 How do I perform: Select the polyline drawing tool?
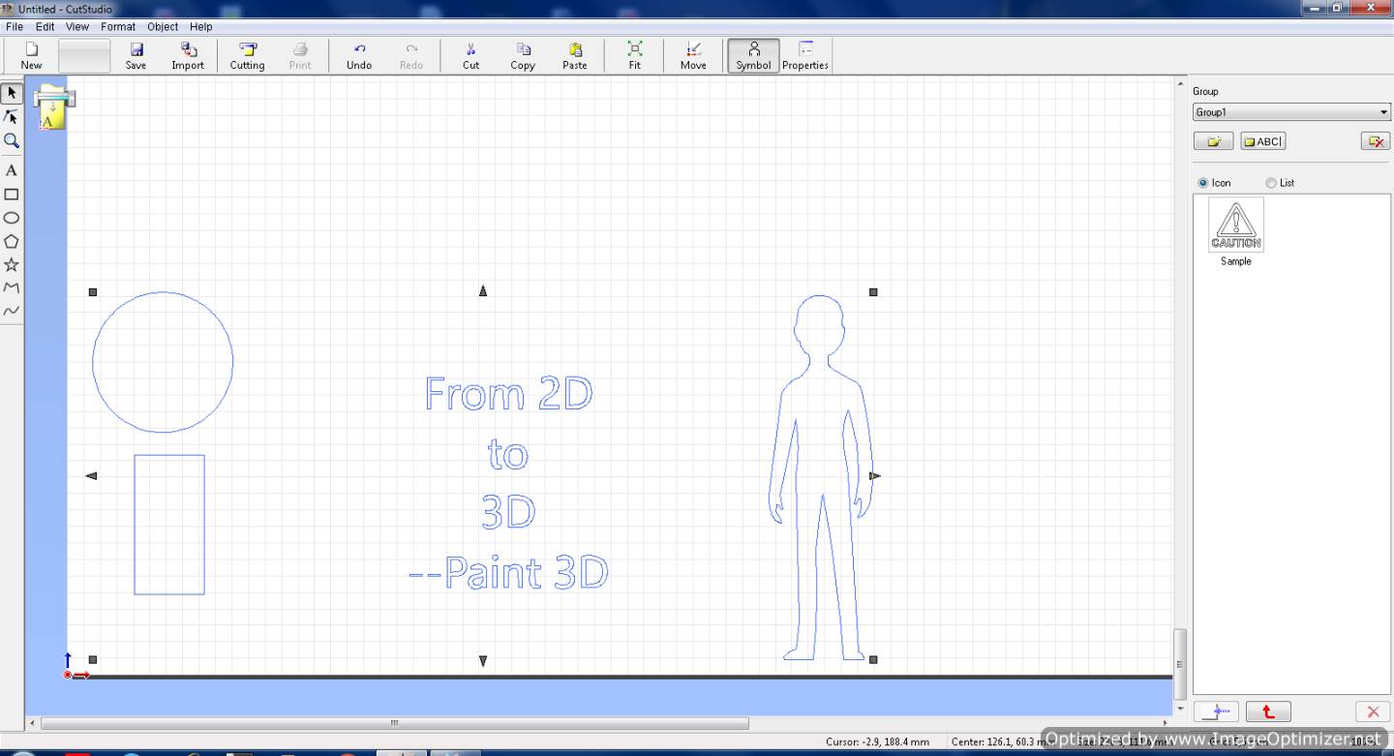point(12,287)
